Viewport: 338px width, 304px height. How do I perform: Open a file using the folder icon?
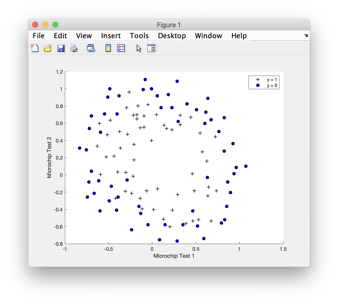pos(48,48)
